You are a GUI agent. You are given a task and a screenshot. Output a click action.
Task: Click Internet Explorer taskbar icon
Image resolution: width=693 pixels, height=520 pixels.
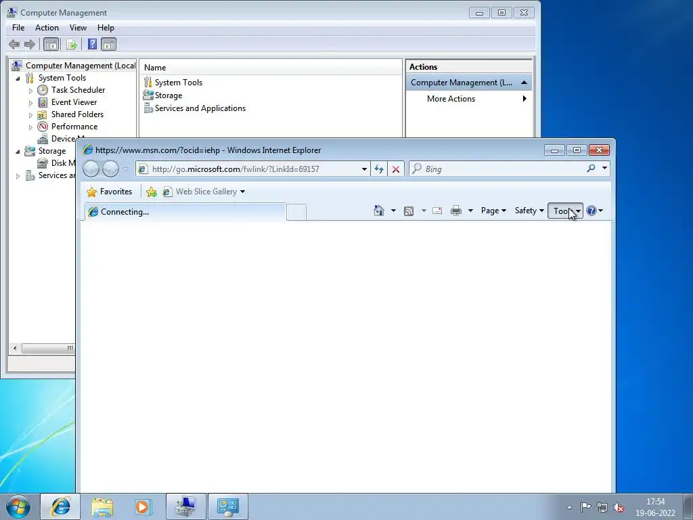point(60,506)
